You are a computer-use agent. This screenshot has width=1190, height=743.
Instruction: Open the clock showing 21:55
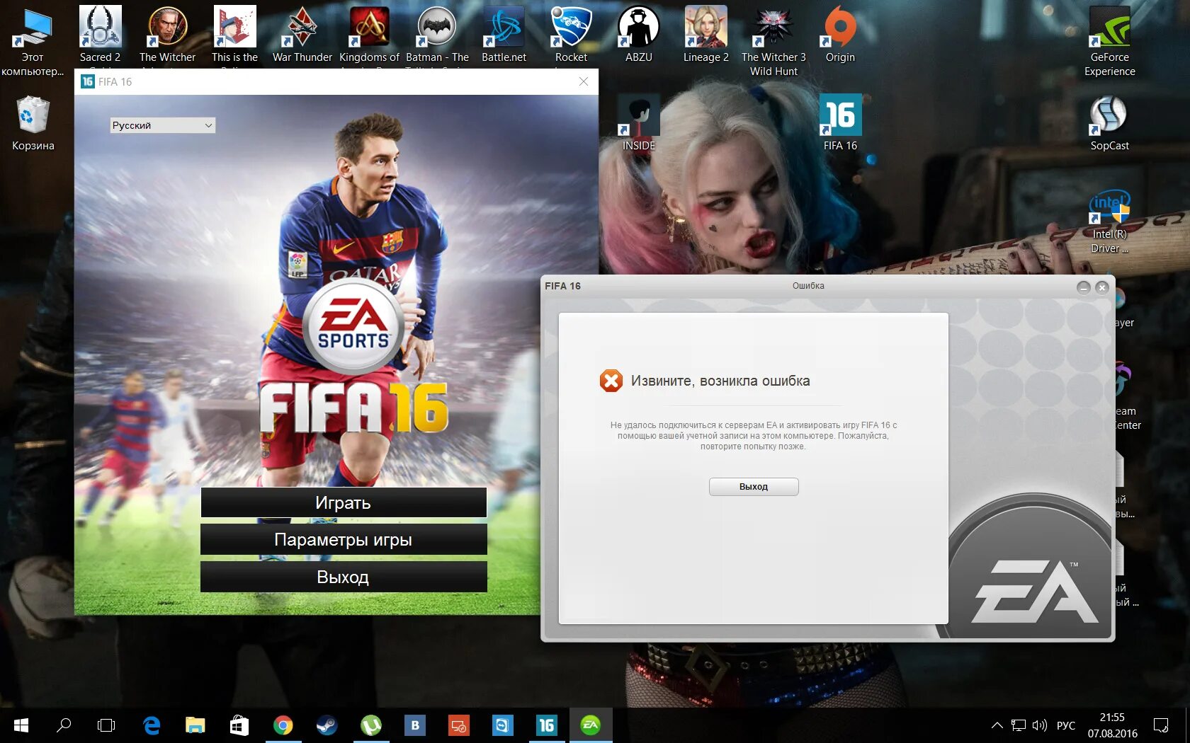(1112, 725)
